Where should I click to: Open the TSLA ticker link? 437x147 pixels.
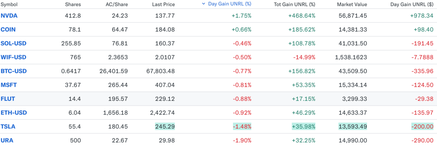click(8, 126)
